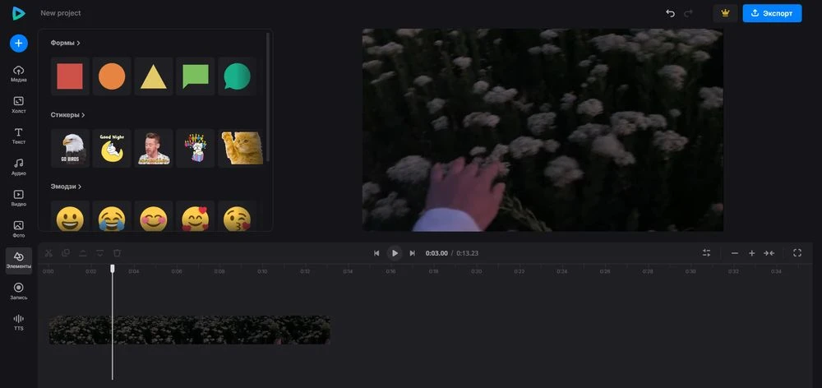
Task: Expand the Формы shapes category
Action: tap(65, 43)
